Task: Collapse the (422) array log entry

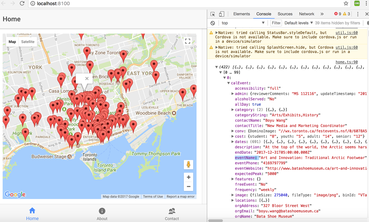Action: (x=217, y=67)
